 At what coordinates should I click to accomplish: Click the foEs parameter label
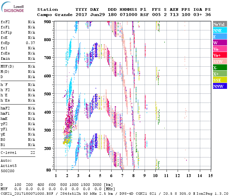(5, 53)
